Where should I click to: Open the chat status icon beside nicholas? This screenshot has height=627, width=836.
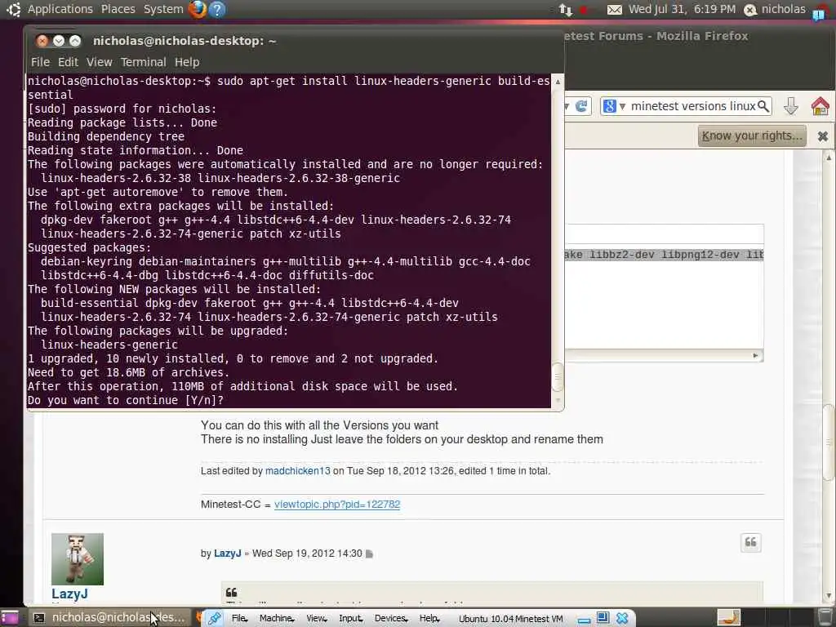750,10
